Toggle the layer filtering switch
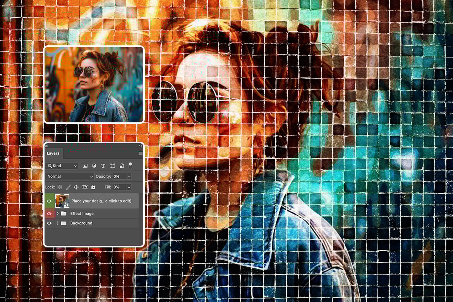 130,166
